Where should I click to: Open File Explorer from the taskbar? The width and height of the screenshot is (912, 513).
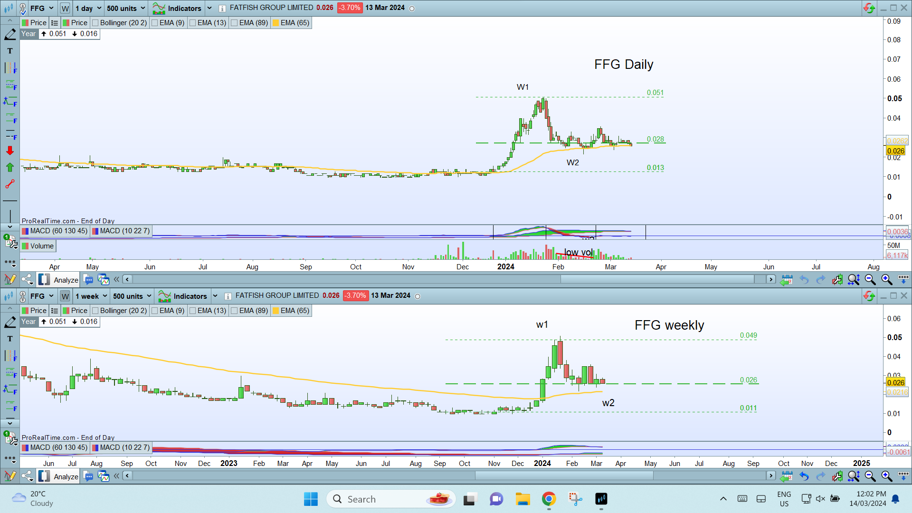tap(522, 499)
